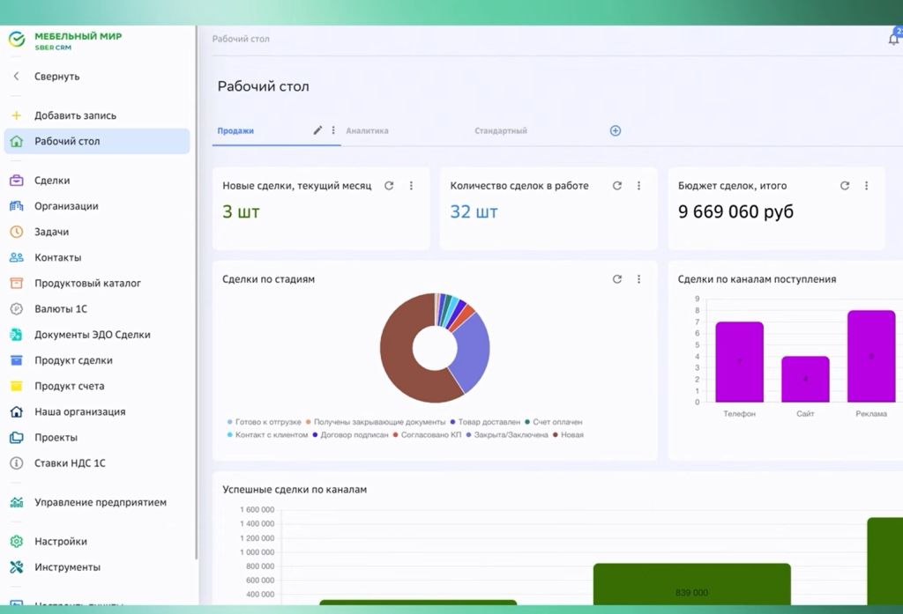
Task: Click the 9 669 060 руб value
Action: [735, 211]
